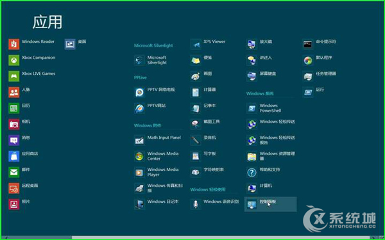Open Windows Media Center
This screenshot has height=240, width=385.
coord(157,156)
